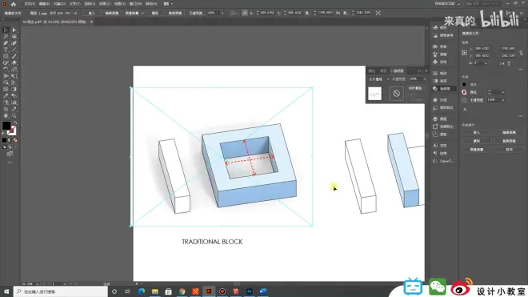Click reference point locator in Properties panel

464,53
